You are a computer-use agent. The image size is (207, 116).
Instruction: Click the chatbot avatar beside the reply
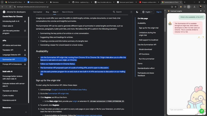point(170,24)
